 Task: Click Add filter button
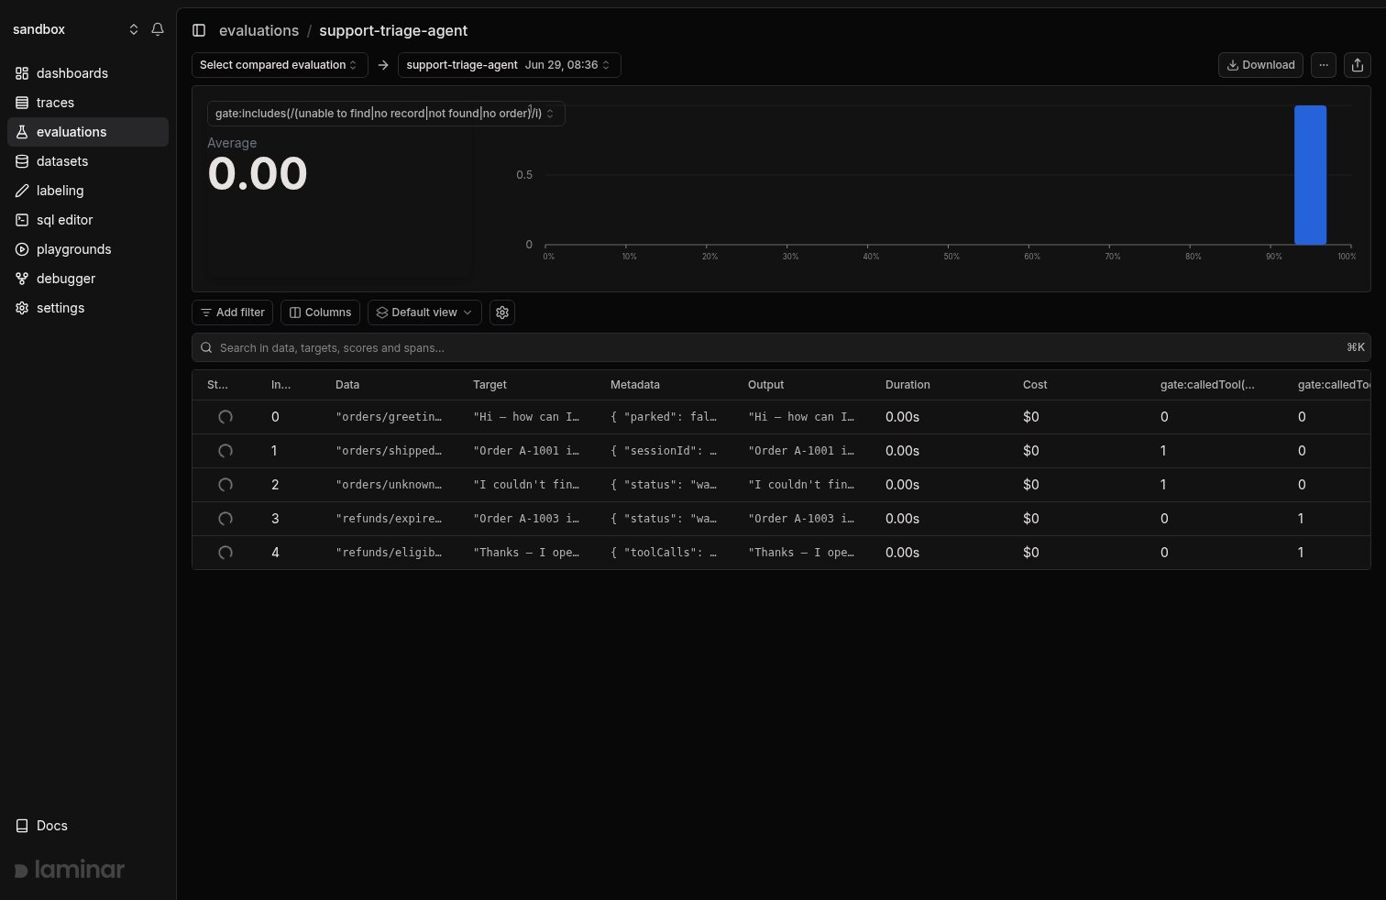pyautogui.click(x=232, y=313)
